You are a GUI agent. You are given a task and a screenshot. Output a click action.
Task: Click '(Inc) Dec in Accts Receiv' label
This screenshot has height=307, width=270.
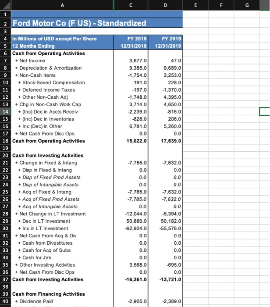point(48,112)
